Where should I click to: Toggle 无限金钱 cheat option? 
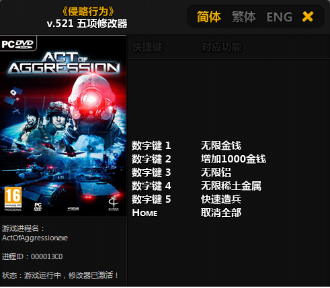pyautogui.click(x=221, y=146)
